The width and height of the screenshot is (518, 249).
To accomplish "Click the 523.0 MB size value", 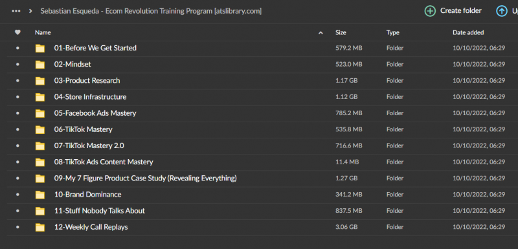I will tap(349, 64).
